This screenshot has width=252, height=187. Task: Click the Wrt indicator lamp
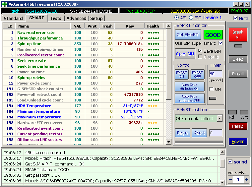tap(244, 112)
